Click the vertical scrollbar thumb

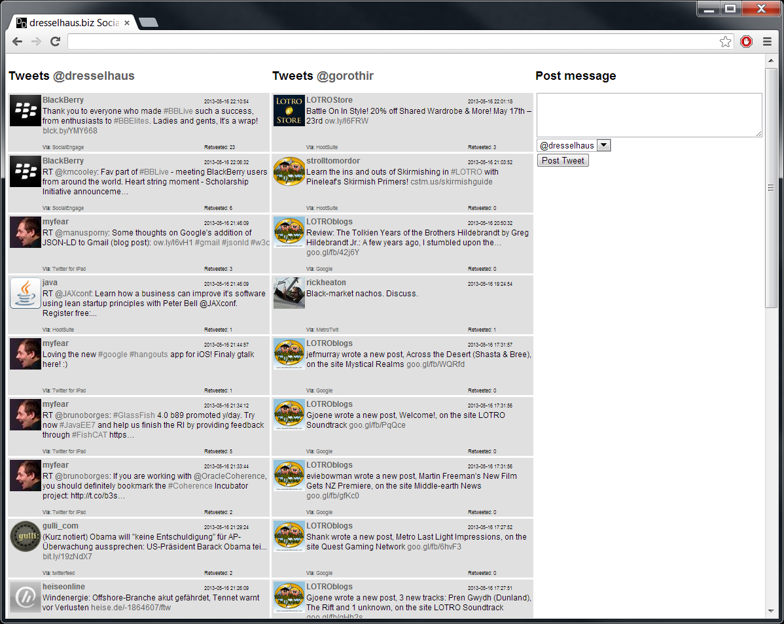[x=771, y=188]
